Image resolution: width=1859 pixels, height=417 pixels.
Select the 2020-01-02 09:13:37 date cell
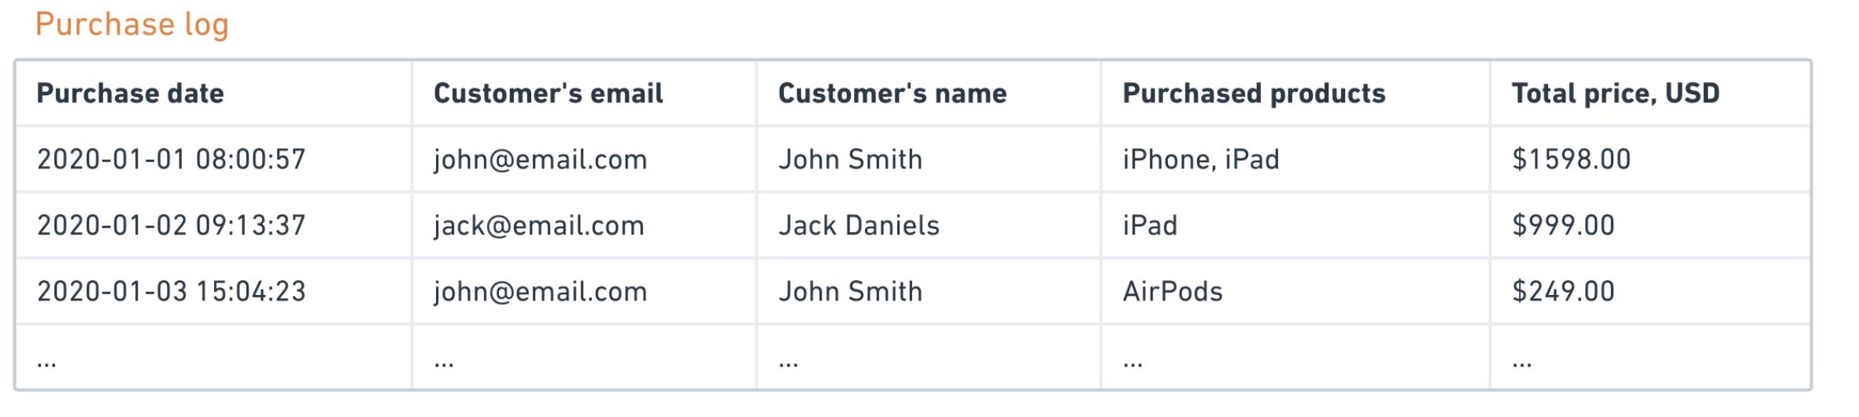point(171,226)
